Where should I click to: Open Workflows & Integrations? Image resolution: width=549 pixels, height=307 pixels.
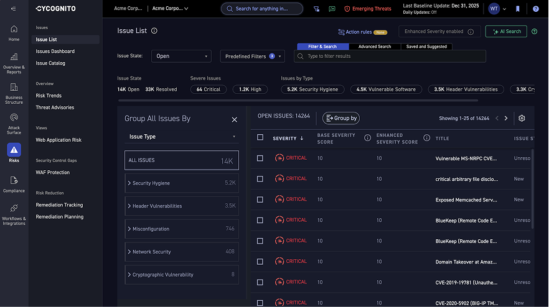pos(14,214)
